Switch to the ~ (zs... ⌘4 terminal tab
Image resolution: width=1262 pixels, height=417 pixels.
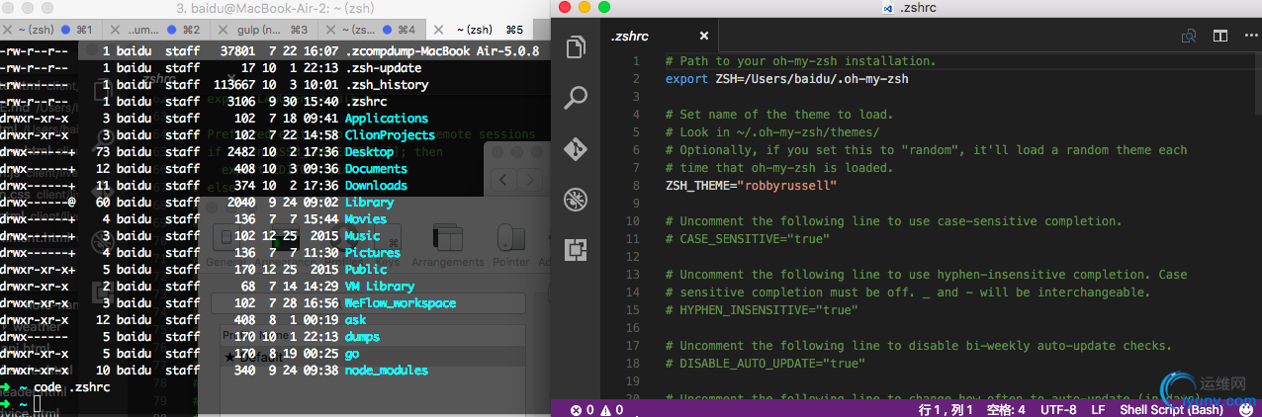pyautogui.click(x=373, y=31)
